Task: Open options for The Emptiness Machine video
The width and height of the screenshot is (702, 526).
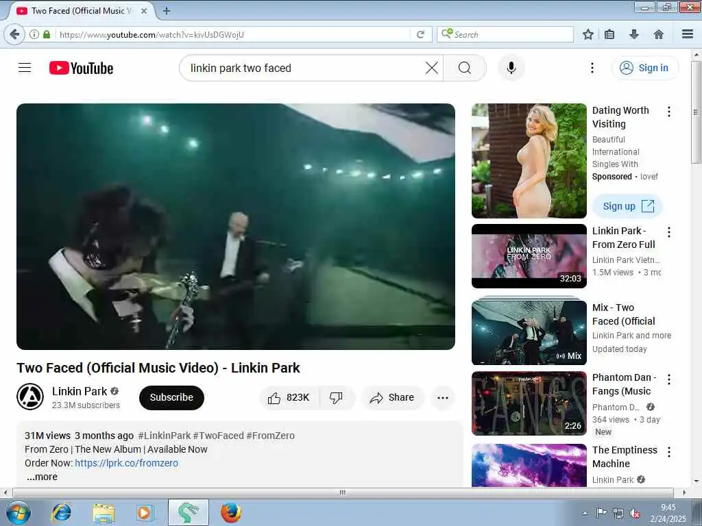Action: [x=669, y=452]
